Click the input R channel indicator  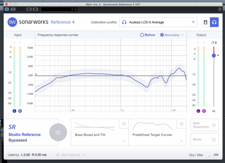20,111
